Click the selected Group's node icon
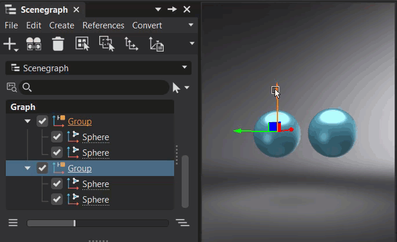The image size is (397, 242). click(59, 168)
